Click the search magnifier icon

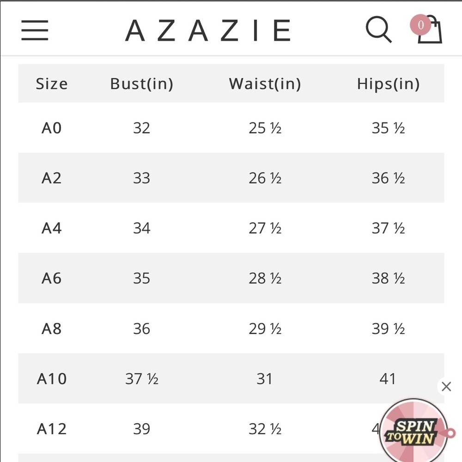click(378, 30)
